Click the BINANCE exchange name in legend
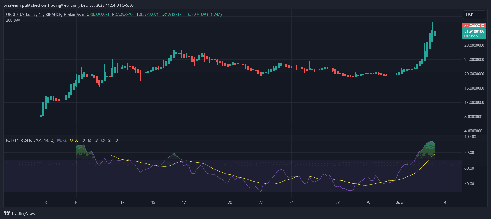 pyautogui.click(x=53, y=15)
